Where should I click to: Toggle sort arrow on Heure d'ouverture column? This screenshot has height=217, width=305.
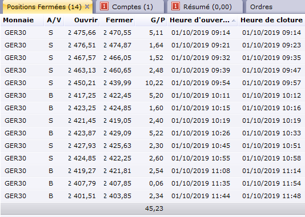pyautogui.click(x=234, y=21)
